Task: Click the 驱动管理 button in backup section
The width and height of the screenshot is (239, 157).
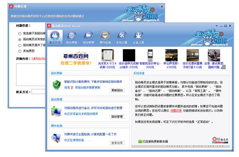Action: [117, 117]
